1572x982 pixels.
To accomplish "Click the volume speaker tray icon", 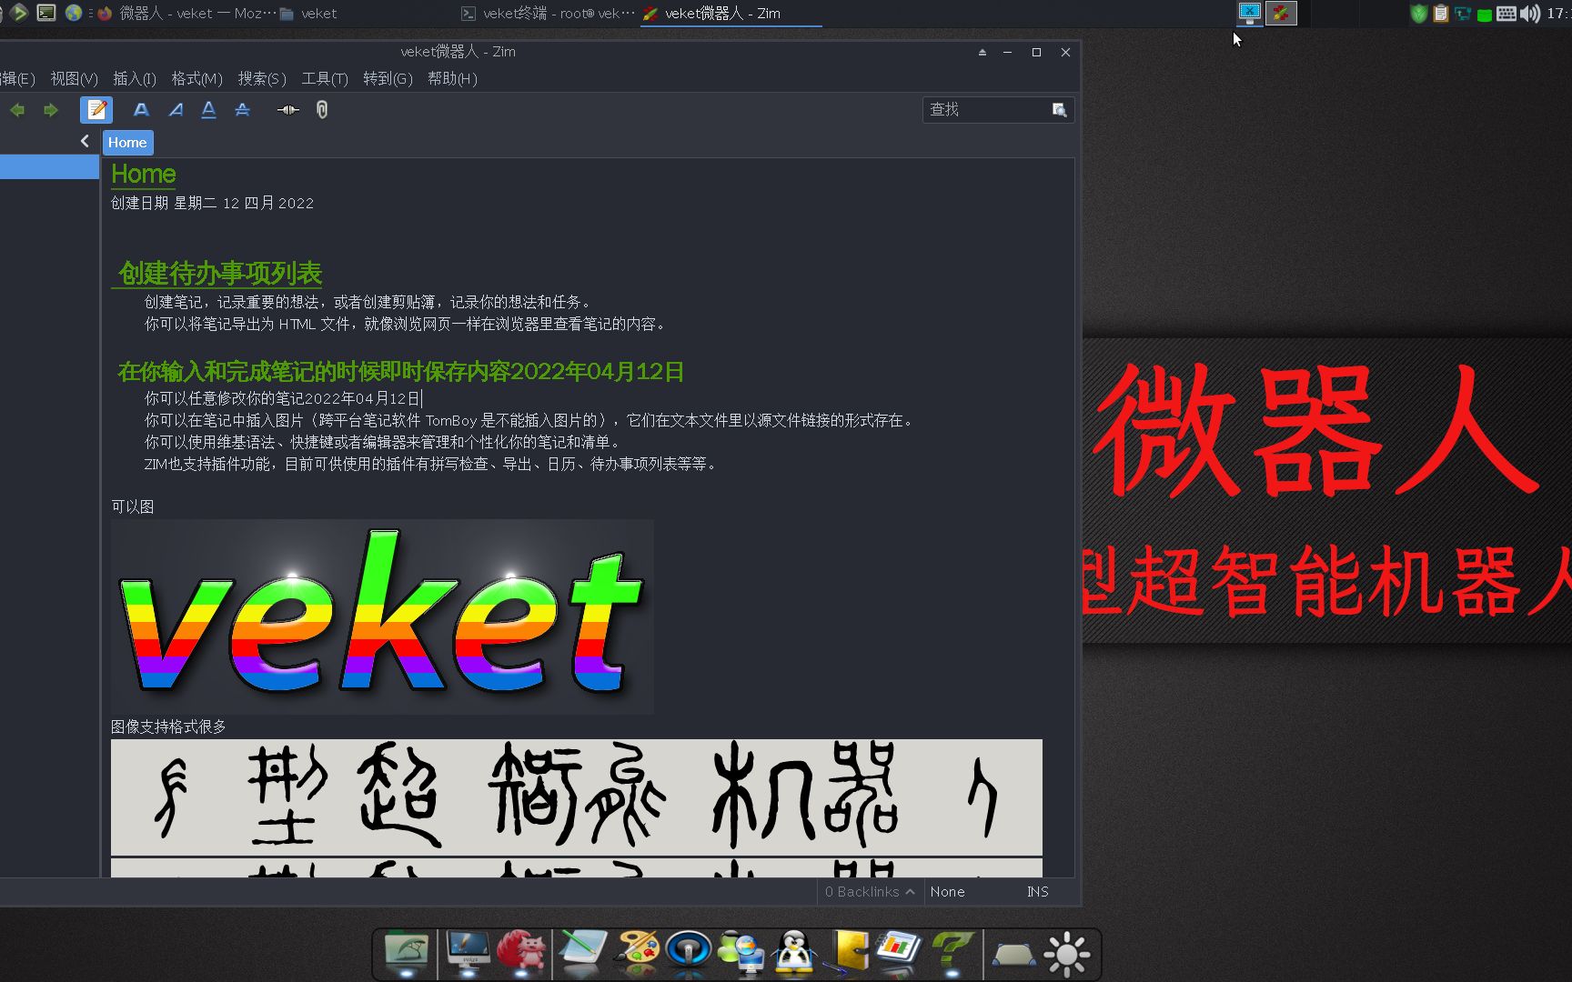I will pyautogui.click(x=1530, y=14).
